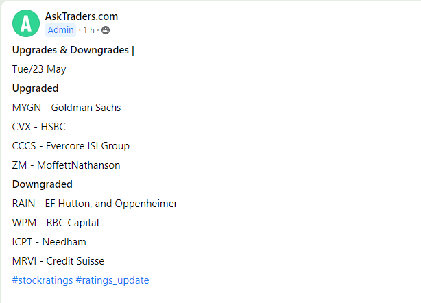The width and height of the screenshot is (421, 303).
Task: Click the RAIN ticker symbol
Action: point(24,204)
